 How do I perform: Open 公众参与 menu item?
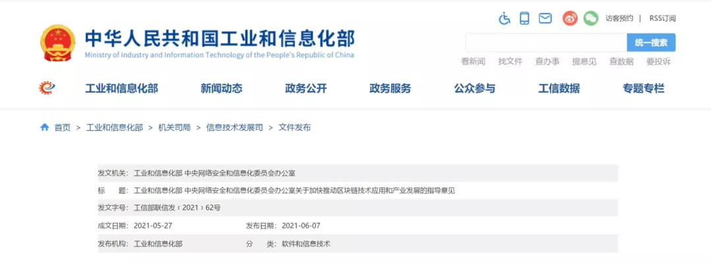[x=475, y=88]
